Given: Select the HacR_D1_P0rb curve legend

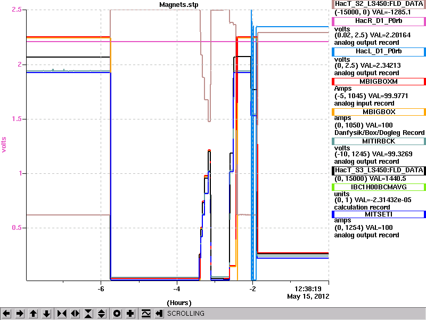Looking at the screenshot, I should click(379, 21).
